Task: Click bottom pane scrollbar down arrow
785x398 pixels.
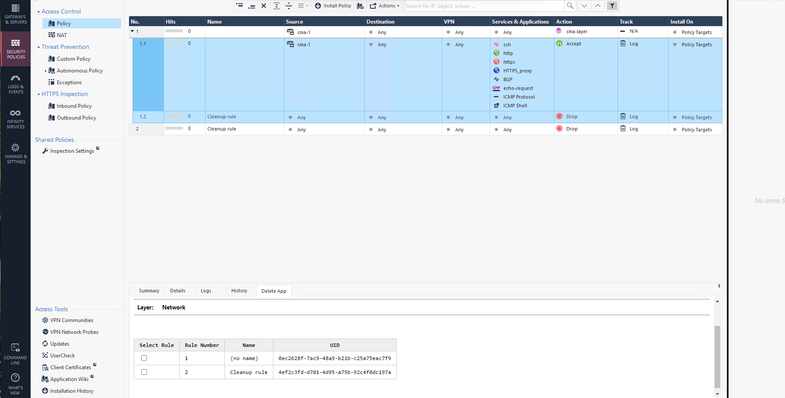Action: pyautogui.click(x=717, y=394)
